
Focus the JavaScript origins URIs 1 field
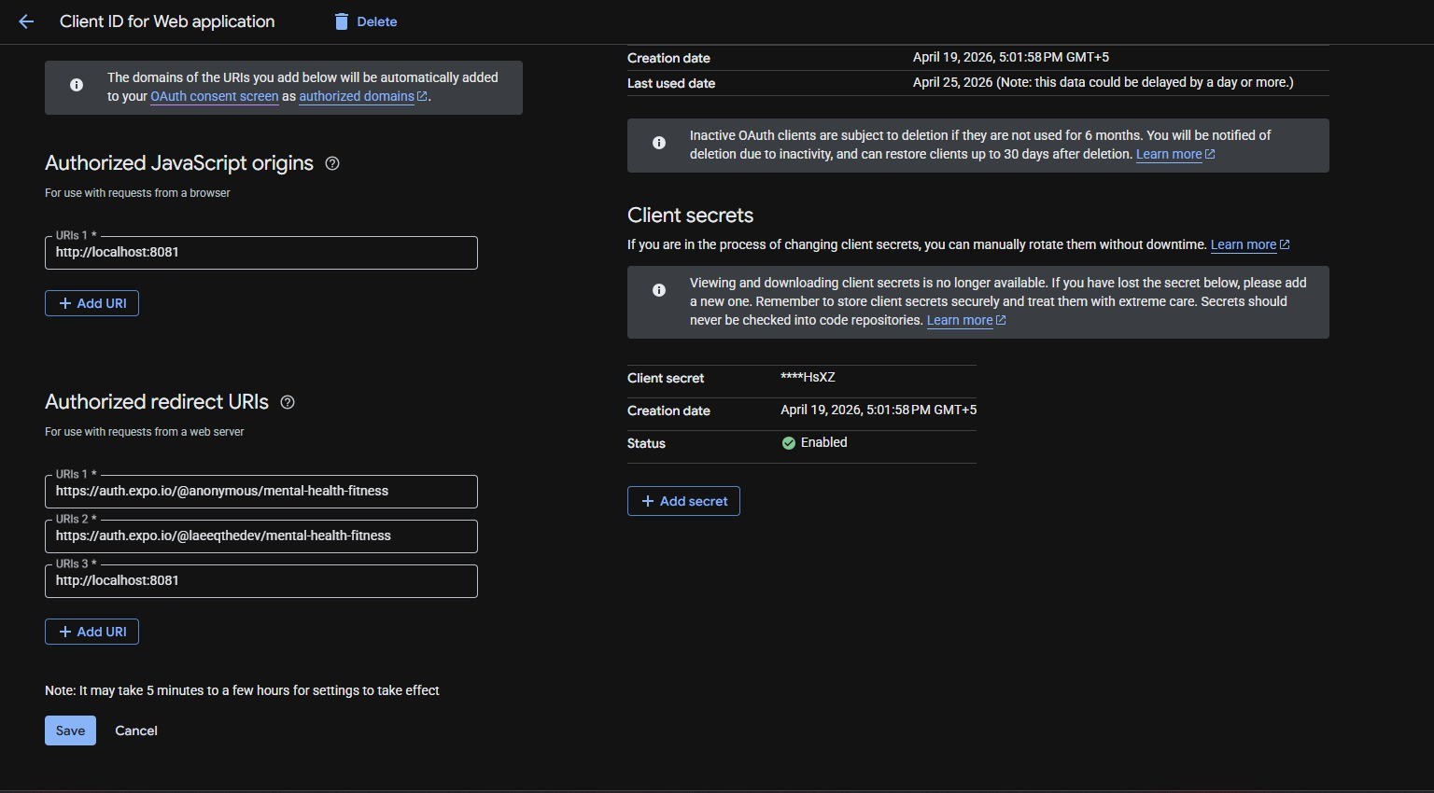pos(261,253)
